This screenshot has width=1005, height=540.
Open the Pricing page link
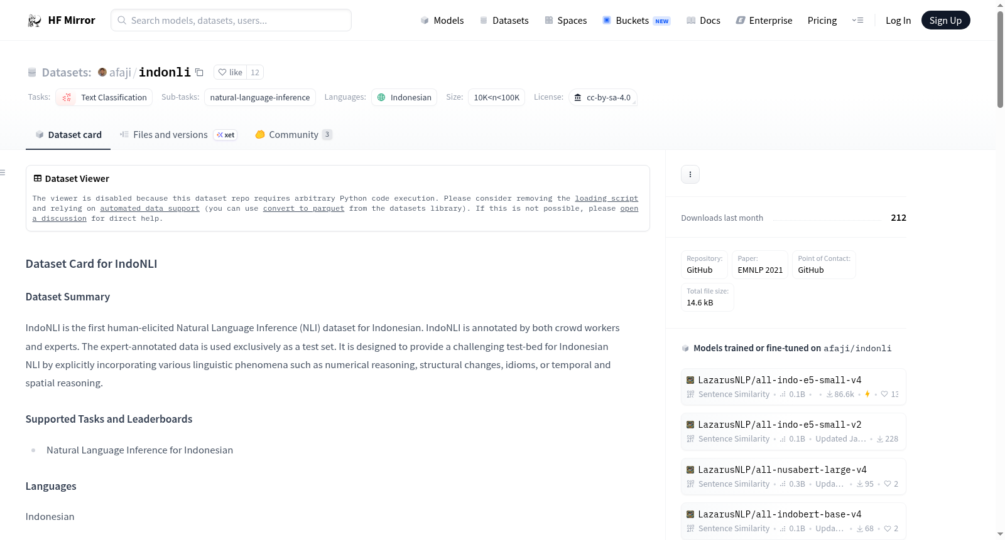(822, 21)
